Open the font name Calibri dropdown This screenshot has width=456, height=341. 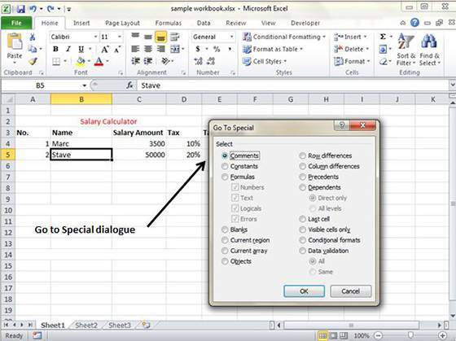(95, 37)
